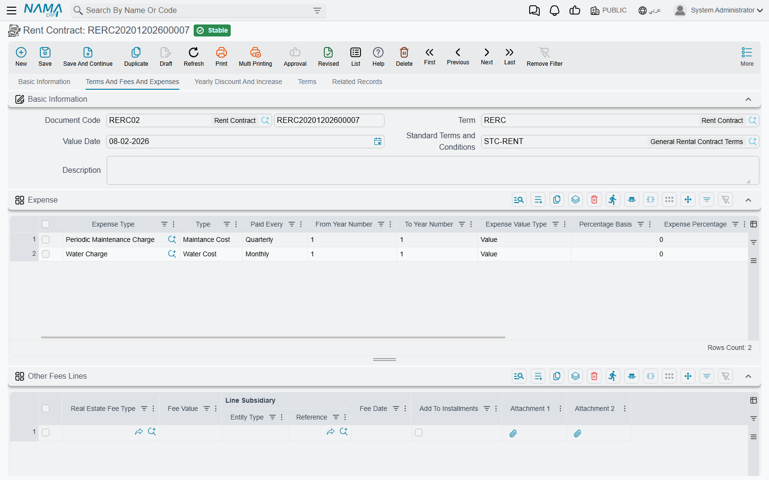Image resolution: width=769 pixels, height=480 pixels.
Task: Print the contract
Action: tap(222, 57)
